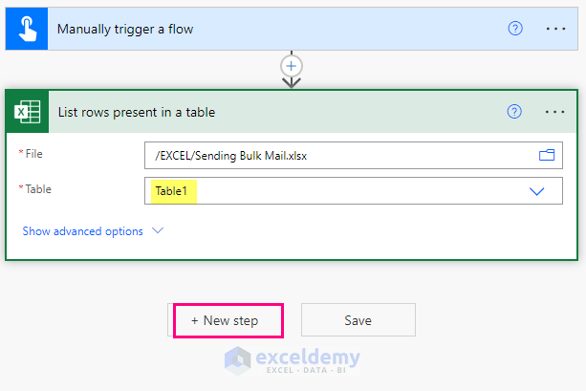The height and width of the screenshot is (391, 586).
Task: Expand the advanced options chevron
Action: [x=158, y=231]
